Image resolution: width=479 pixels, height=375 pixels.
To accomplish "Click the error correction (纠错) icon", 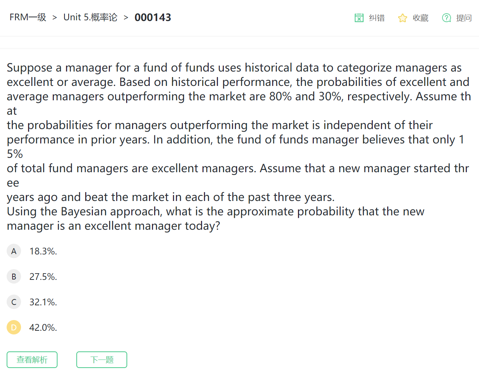I will (359, 18).
